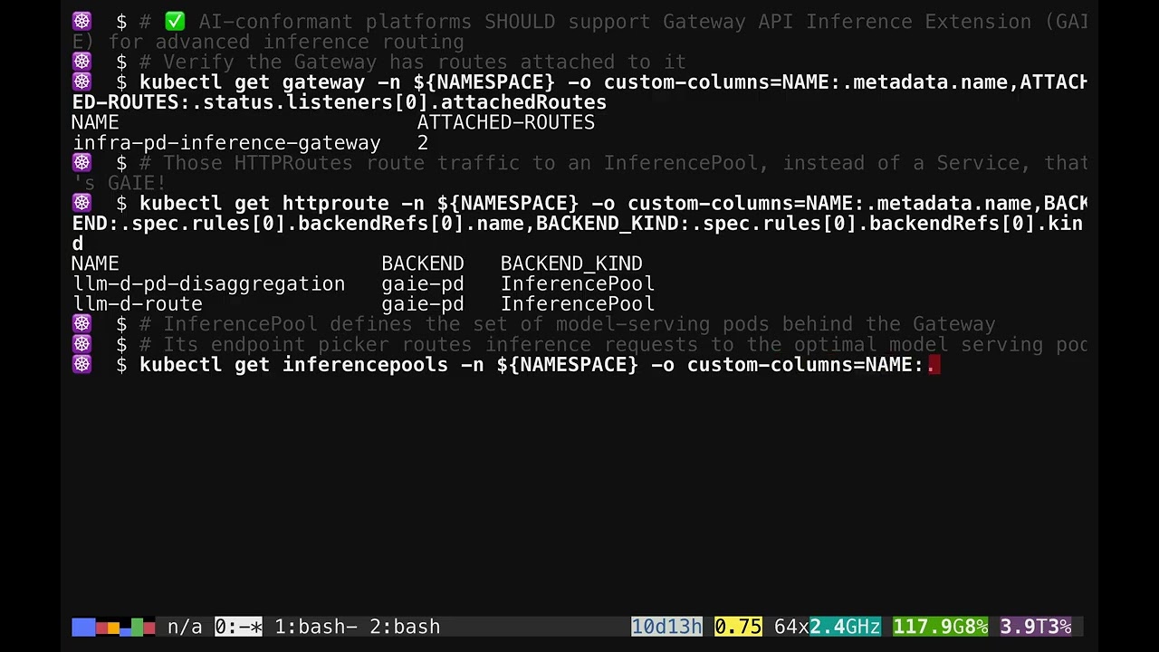The height and width of the screenshot is (652, 1159).
Task: Click the colored blocks logo in the status bar
Action: coord(113,627)
